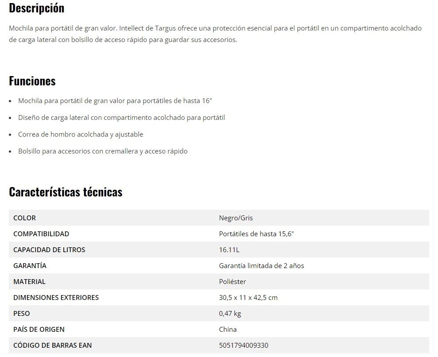Click the Negro/Gris color value

tap(236, 218)
